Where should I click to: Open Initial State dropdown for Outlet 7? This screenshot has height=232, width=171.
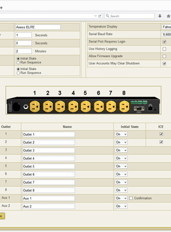(x=121, y=182)
